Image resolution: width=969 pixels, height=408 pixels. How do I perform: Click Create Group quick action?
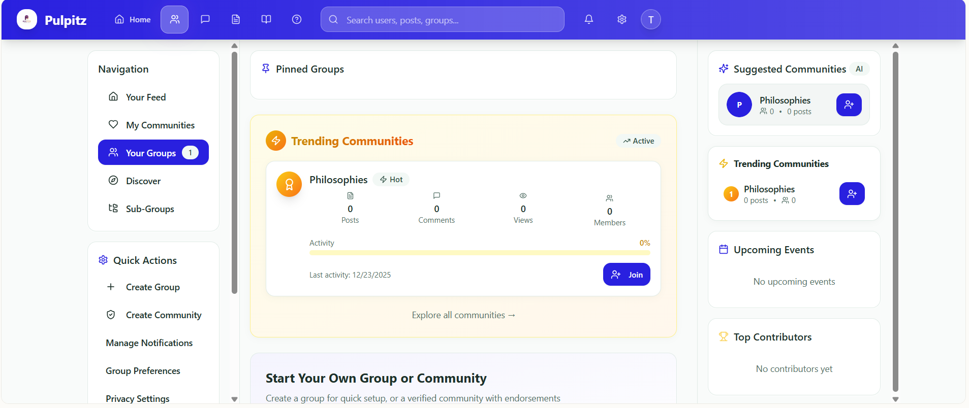(x=153, y=287)
